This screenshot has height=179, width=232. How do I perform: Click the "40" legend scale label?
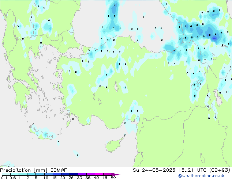click(x=96, y=178)
